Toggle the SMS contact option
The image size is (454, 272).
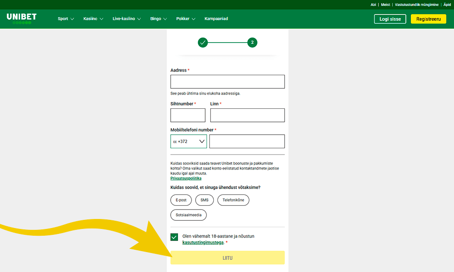[x=204, y=200]
